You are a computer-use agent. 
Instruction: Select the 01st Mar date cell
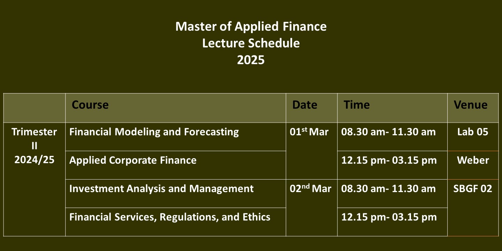309,132
